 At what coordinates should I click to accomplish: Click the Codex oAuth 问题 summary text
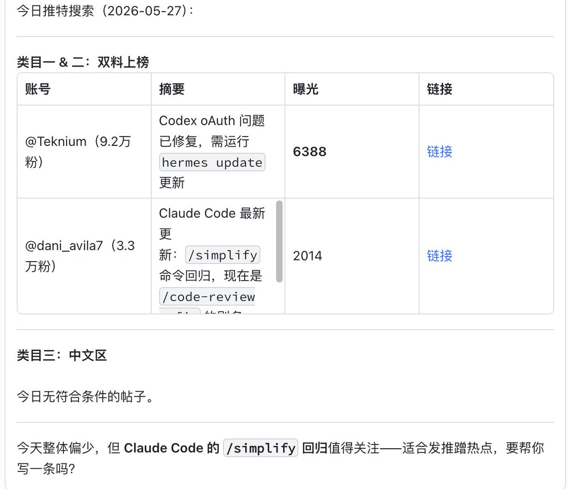212,121
